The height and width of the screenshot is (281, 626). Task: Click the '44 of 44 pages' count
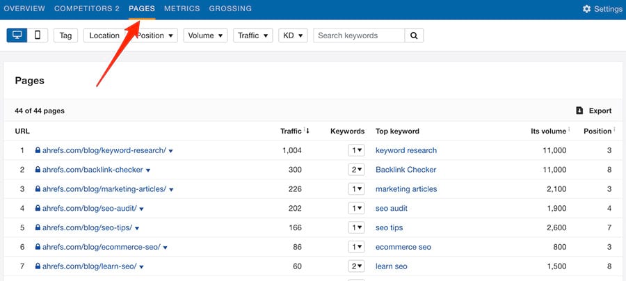tap(40, 111)
